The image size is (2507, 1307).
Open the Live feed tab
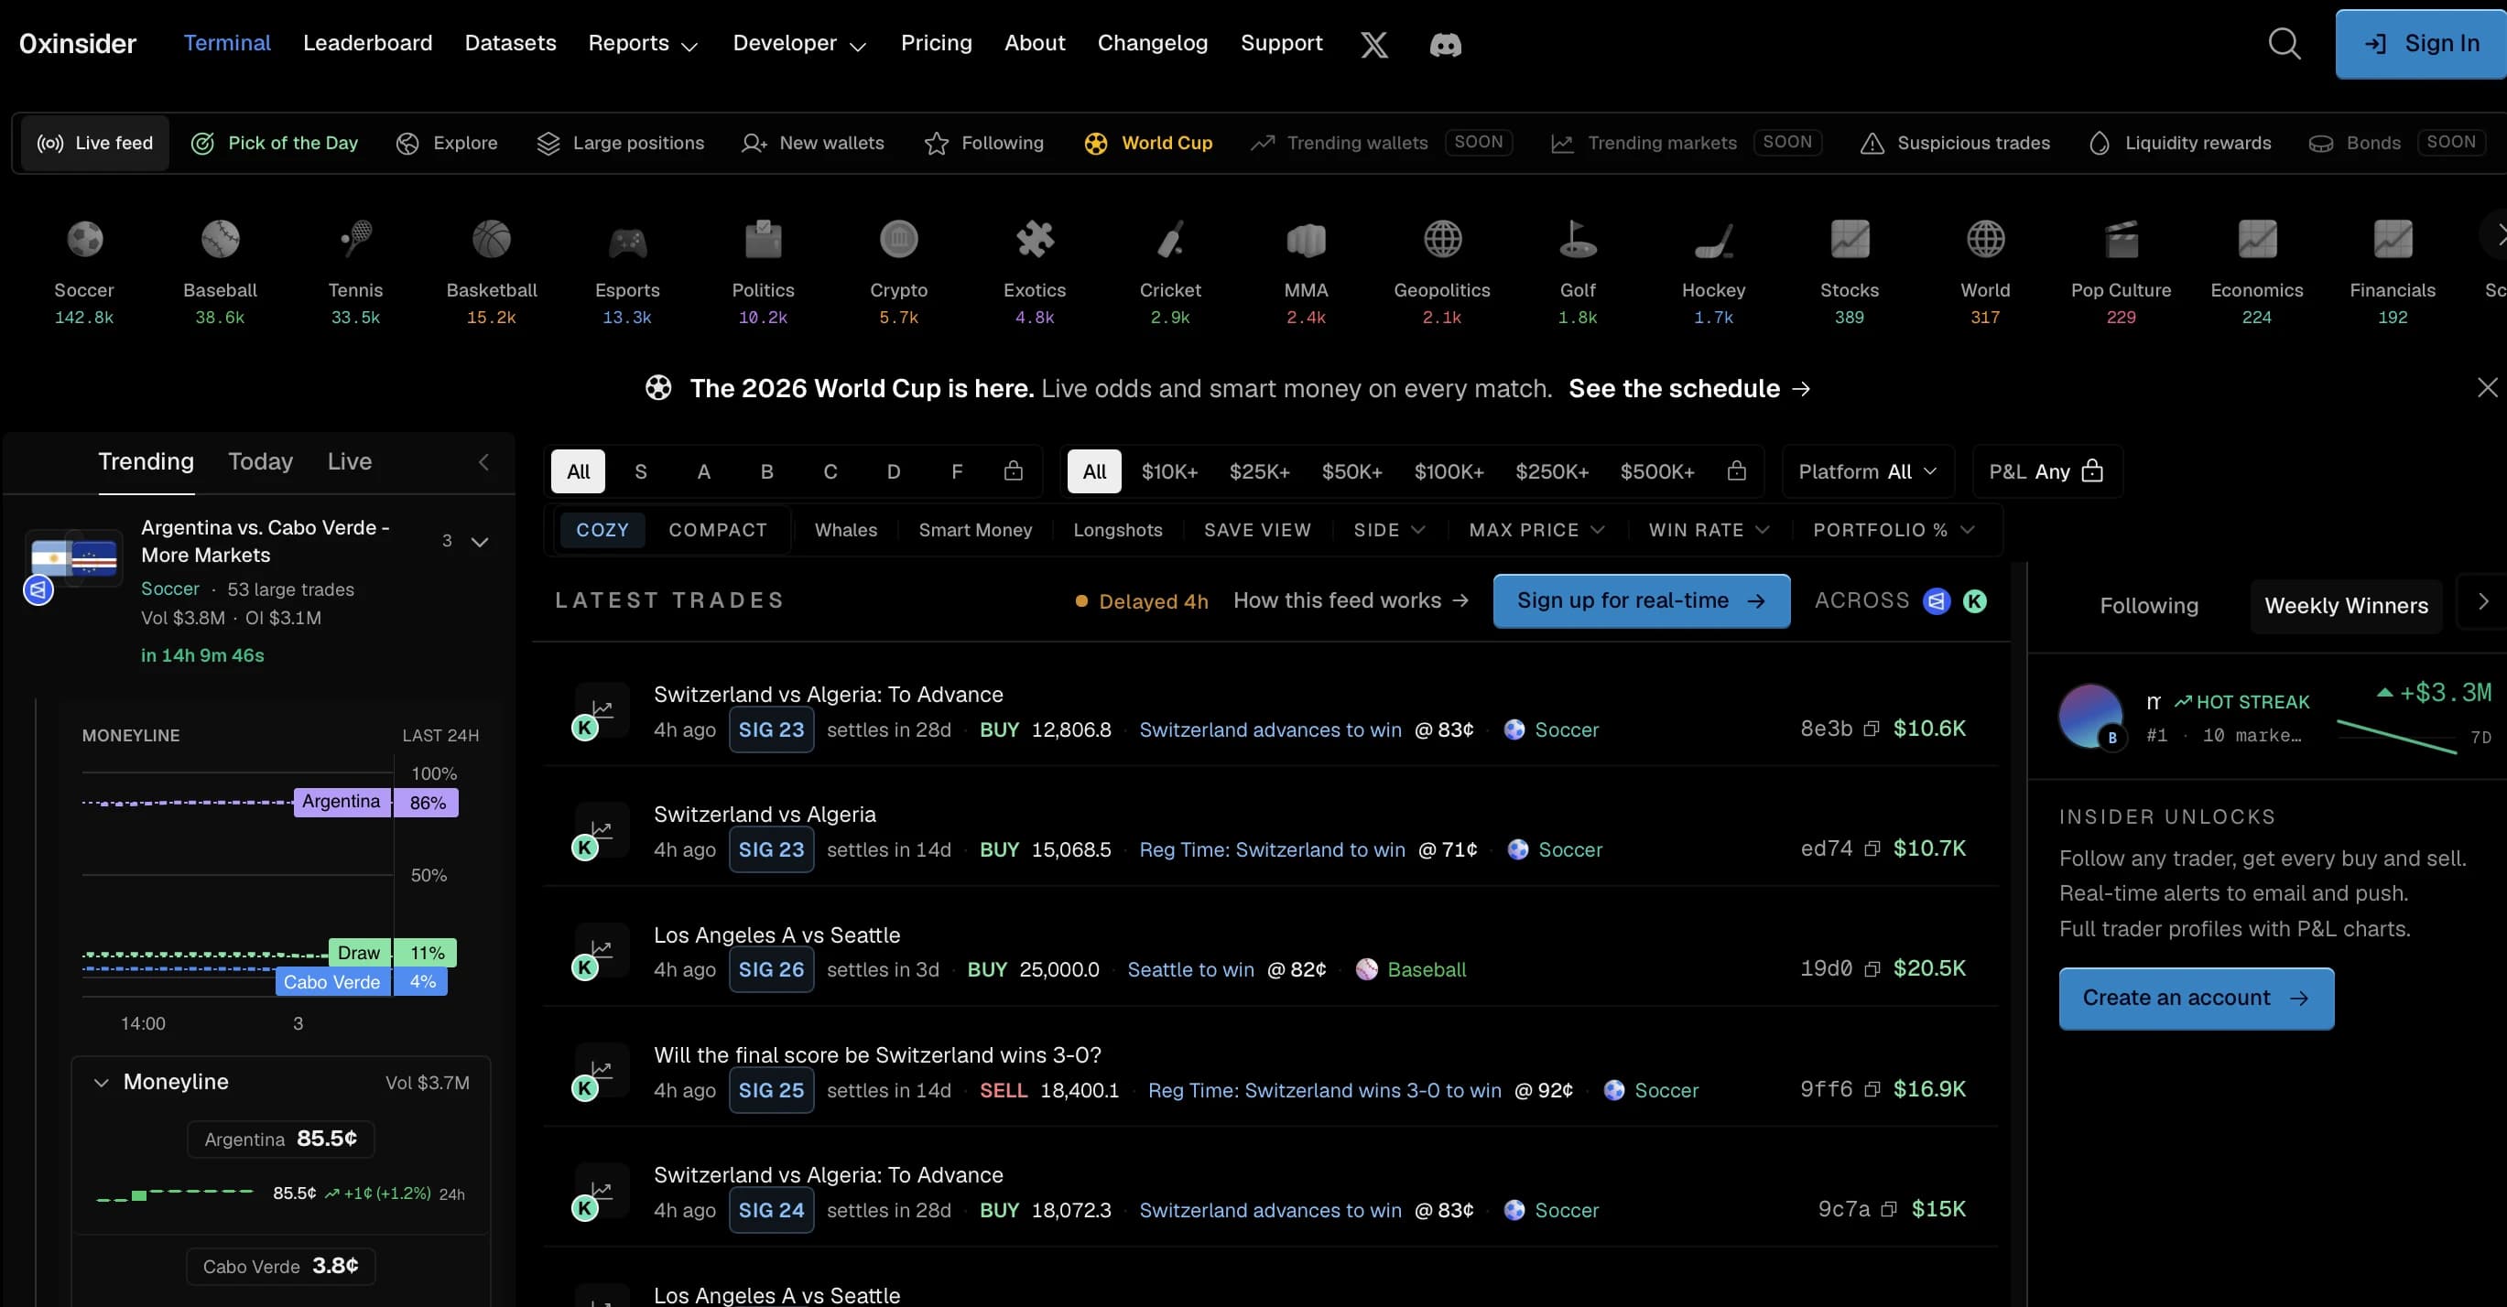[x=94, y=143]
